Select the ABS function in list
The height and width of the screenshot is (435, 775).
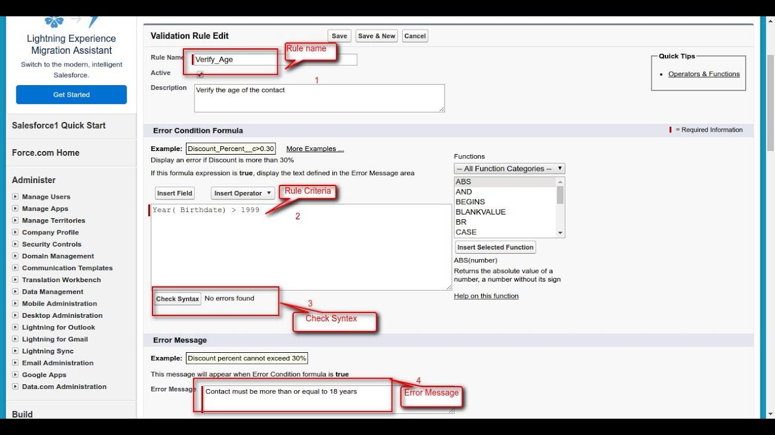click(505, 182)
